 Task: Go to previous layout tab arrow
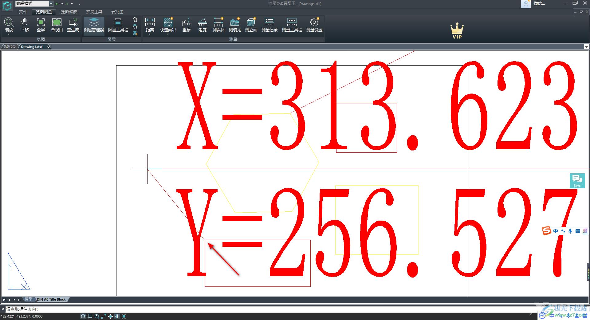click(x=9, y=299)
